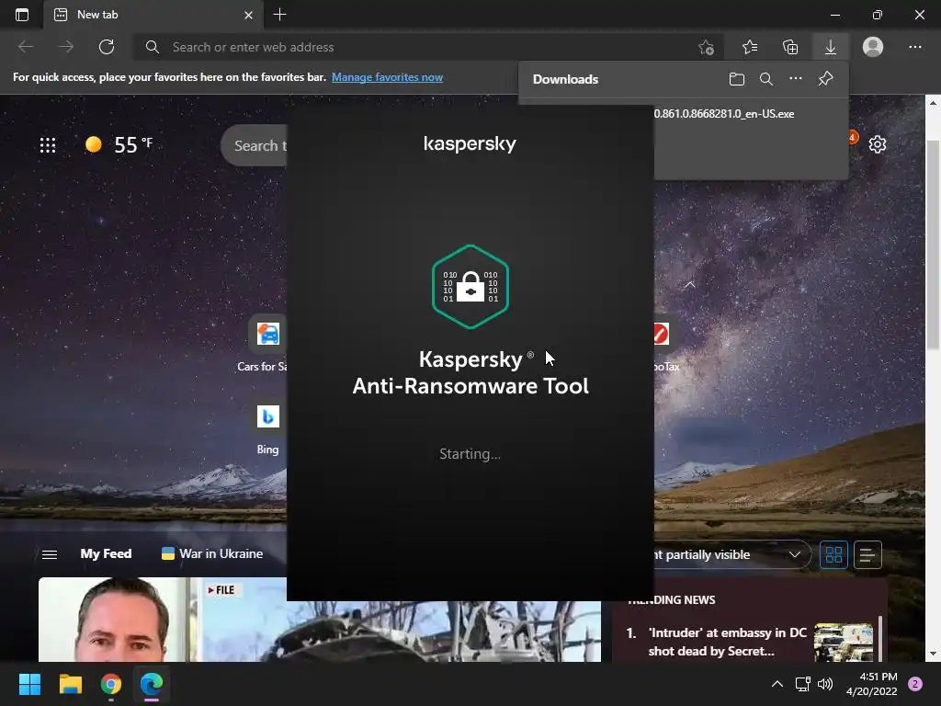Select the War in Ukraine tab
Image resolution: width=941 pixels, height=706 pixels.
[x=212, y=553]
